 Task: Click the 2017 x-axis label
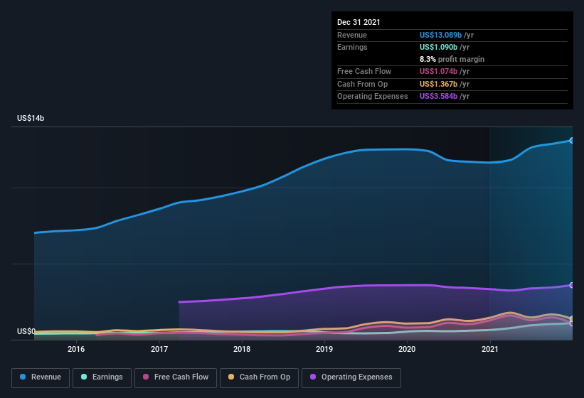(x=159, y=349)
